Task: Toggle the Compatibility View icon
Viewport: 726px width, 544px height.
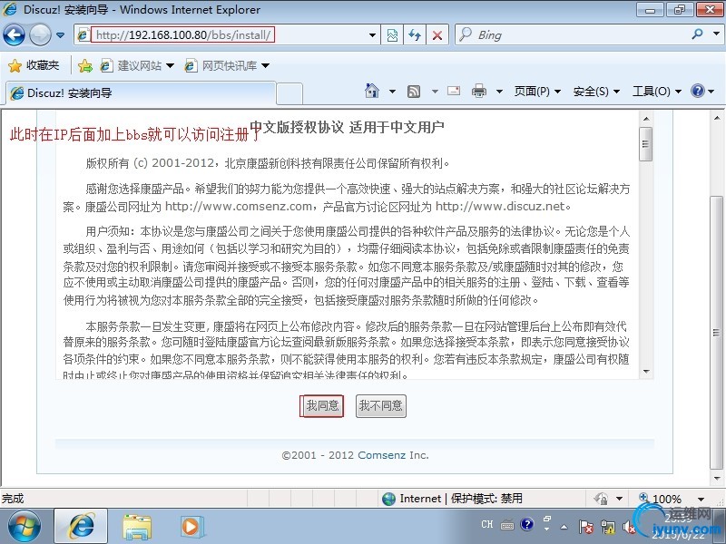Action: click(392, 35)
